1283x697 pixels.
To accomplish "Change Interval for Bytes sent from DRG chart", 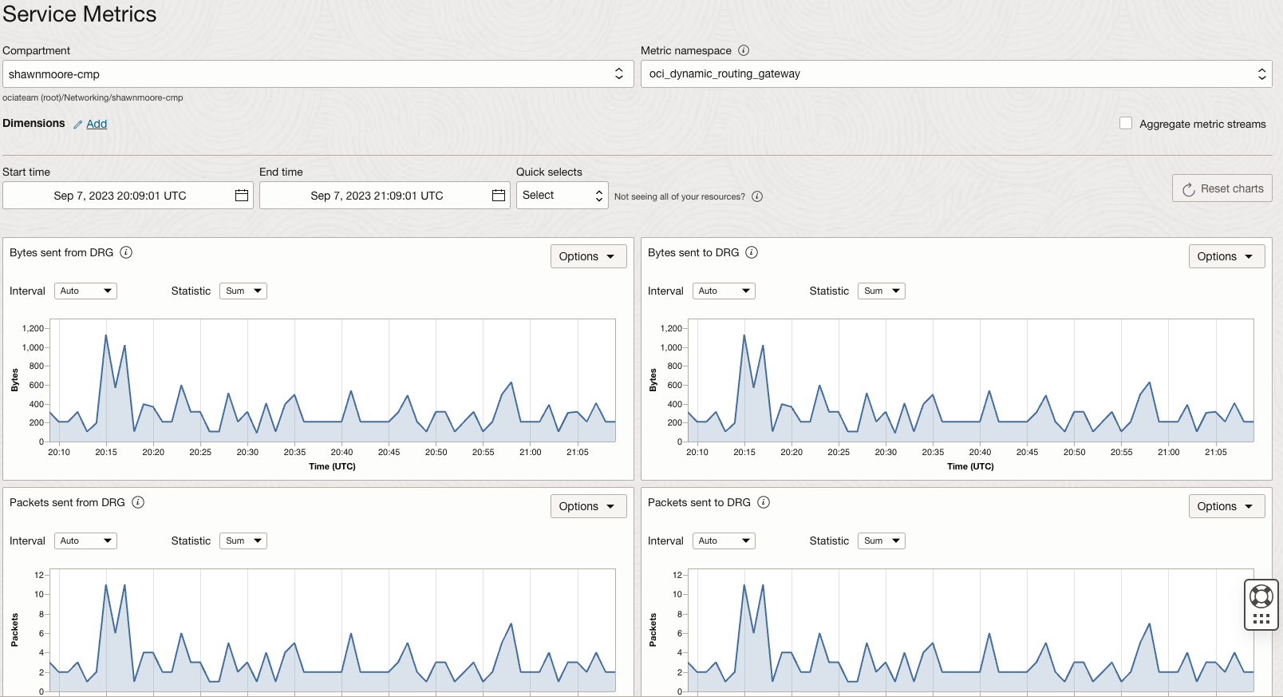I will [x=85, y=291].
